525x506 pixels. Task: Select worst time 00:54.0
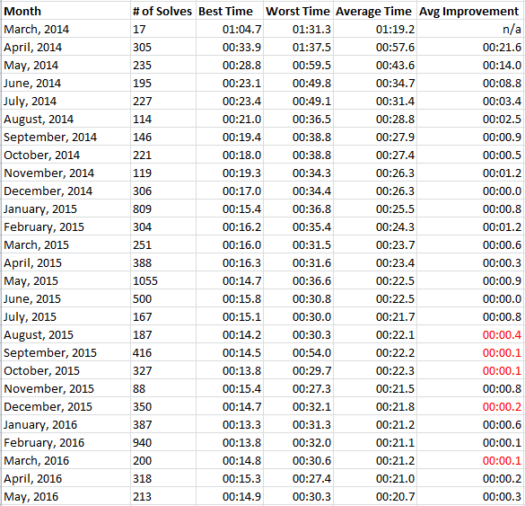(x=298, y=352)
